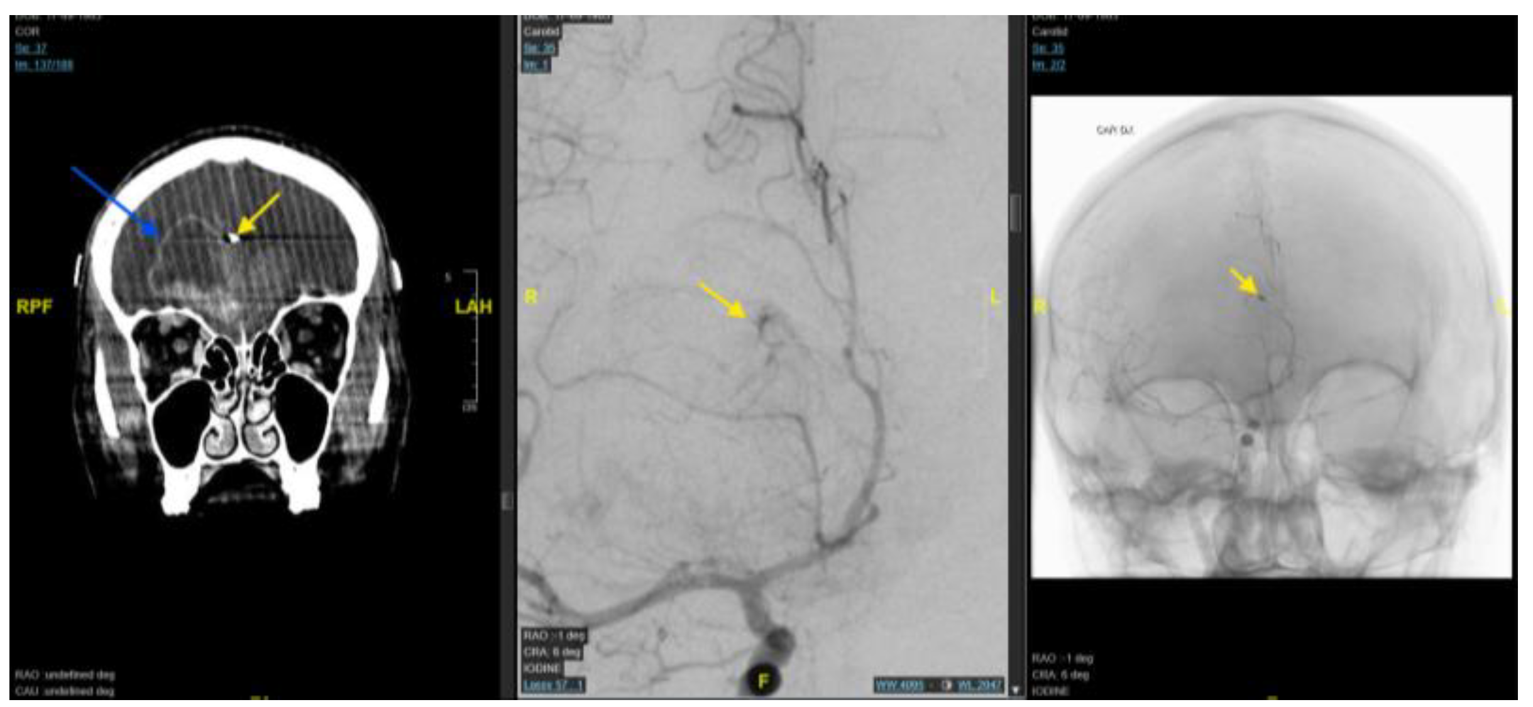Open the Se: 37 series link

coord(31,48)
